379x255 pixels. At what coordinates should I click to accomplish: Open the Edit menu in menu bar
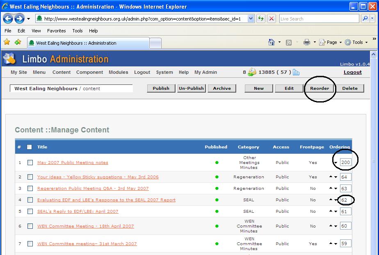click(x=21, y=31)
